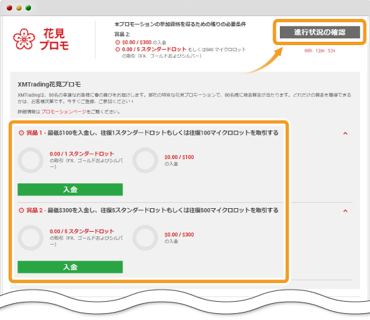Screen dimensions: 370x320
Task: Click the 賞品 1 requirement heading text
Action: (152, 133)
